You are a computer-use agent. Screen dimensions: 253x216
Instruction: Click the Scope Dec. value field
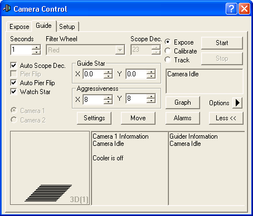(141, 50)
